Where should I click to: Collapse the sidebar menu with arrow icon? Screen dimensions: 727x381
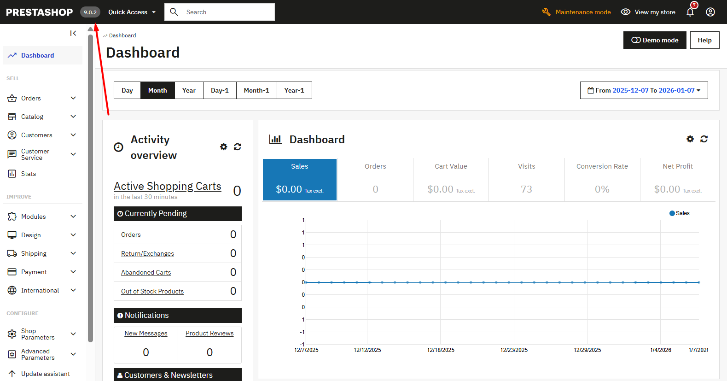click(73, 33)
